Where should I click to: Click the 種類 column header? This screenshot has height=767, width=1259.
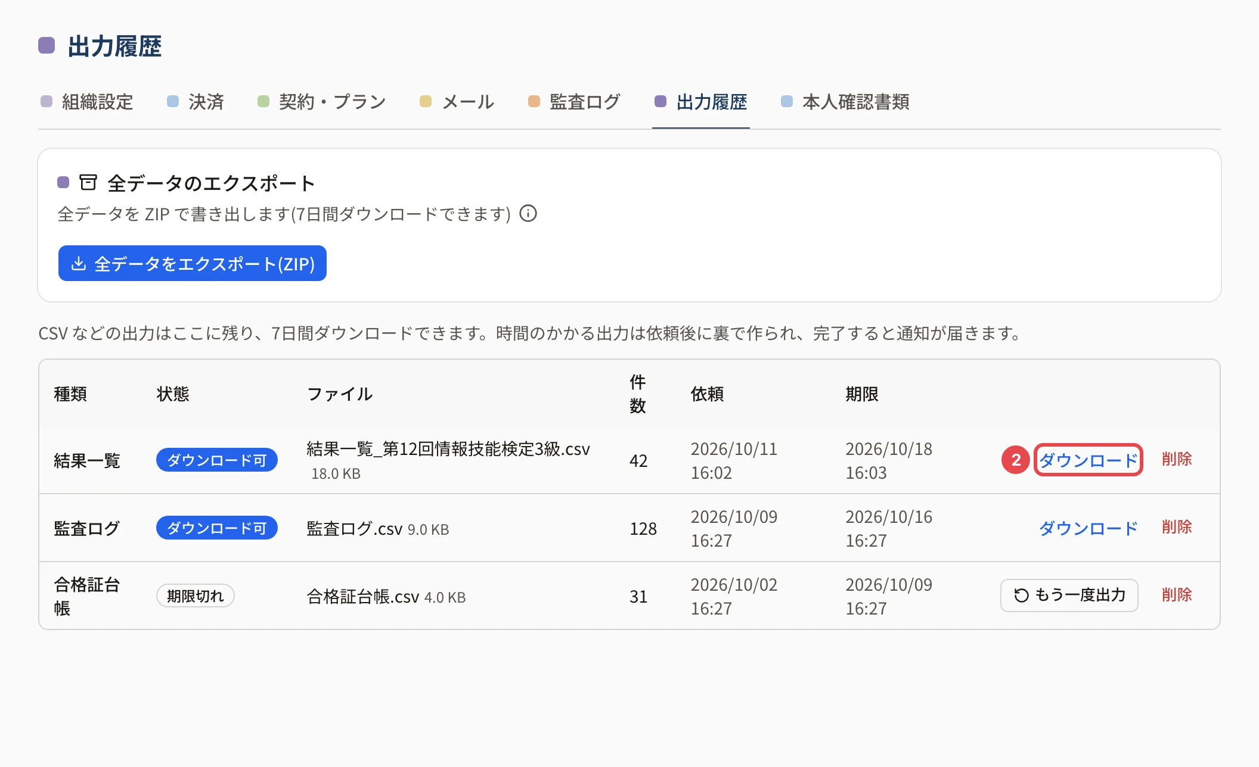coord(70,394)
